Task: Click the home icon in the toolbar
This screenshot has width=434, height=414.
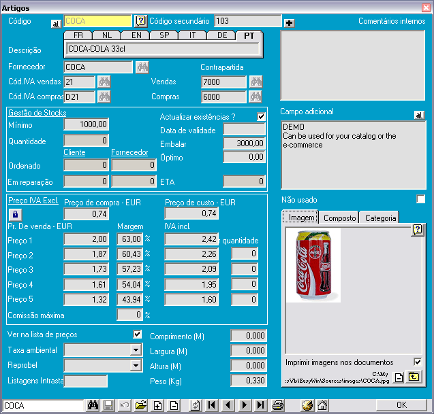Action: [x=322, y=405]
